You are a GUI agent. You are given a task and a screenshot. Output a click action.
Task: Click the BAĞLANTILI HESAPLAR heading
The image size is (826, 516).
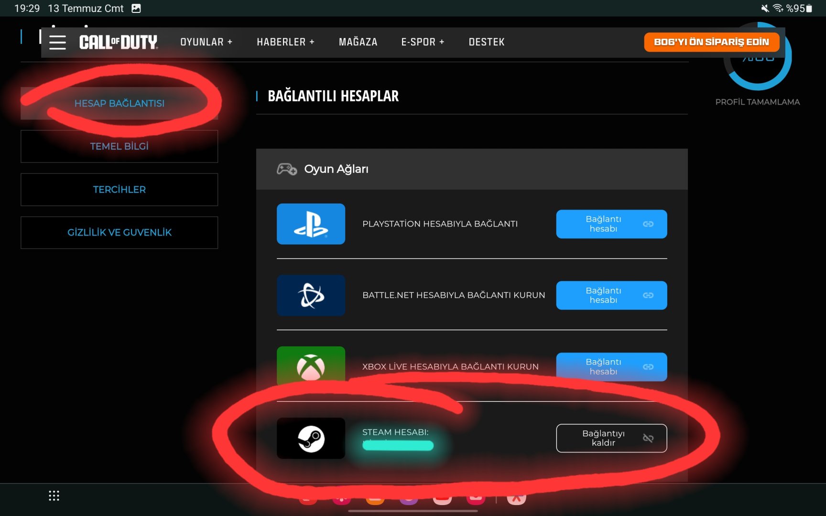[333, 96]
